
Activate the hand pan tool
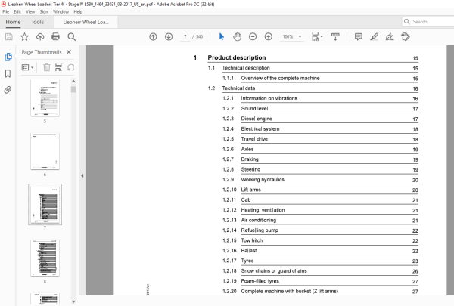coord(237,37)
